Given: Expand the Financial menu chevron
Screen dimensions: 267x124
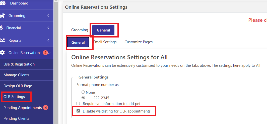Looking at the screenshot, I should tap(48, 28).
